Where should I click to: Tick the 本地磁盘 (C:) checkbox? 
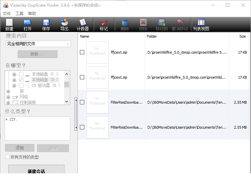[21, 74]
